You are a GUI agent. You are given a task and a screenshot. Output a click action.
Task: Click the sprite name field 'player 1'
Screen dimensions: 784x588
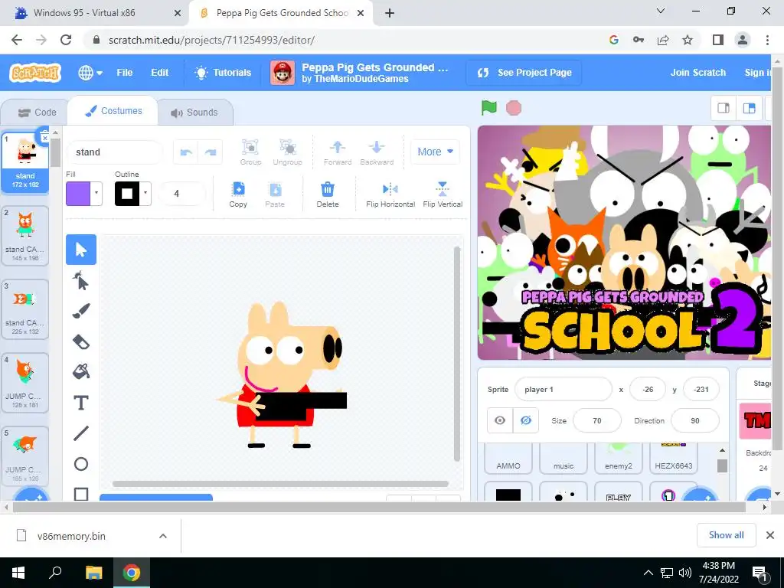pyautogui.click(x=563, y=390)
